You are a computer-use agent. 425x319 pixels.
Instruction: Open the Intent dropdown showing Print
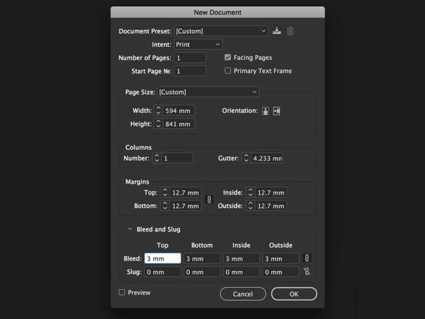[x=197, y=44]
